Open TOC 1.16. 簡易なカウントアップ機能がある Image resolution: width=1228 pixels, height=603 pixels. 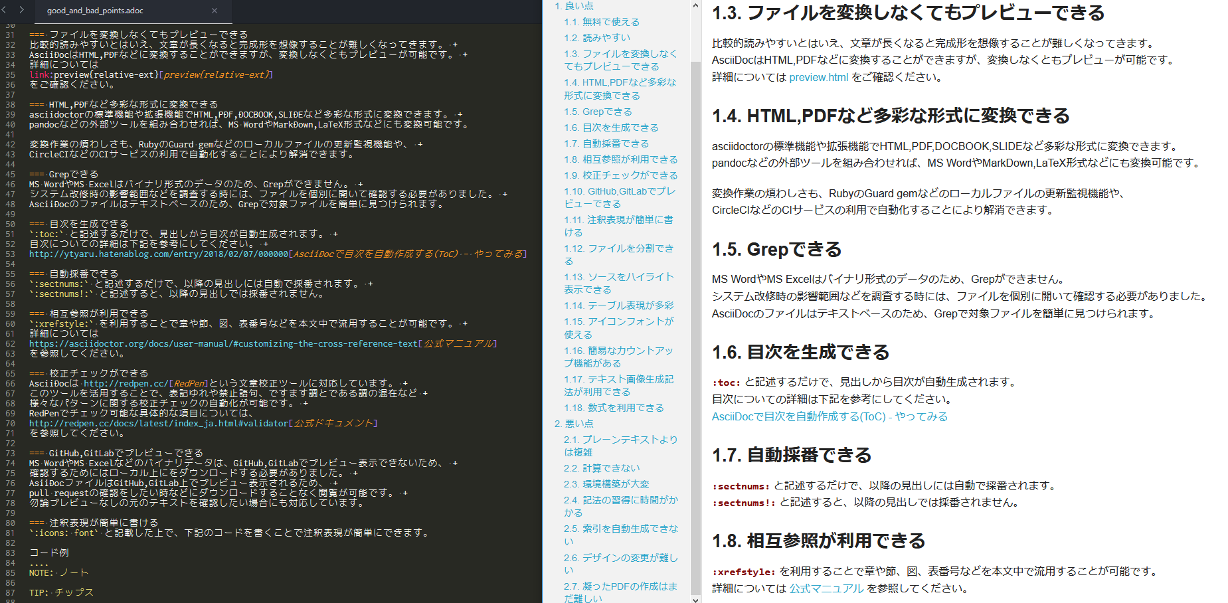(618, 357)
